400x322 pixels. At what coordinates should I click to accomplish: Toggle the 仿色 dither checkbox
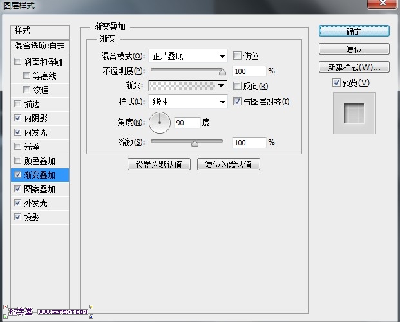click(x=238, y=56)
